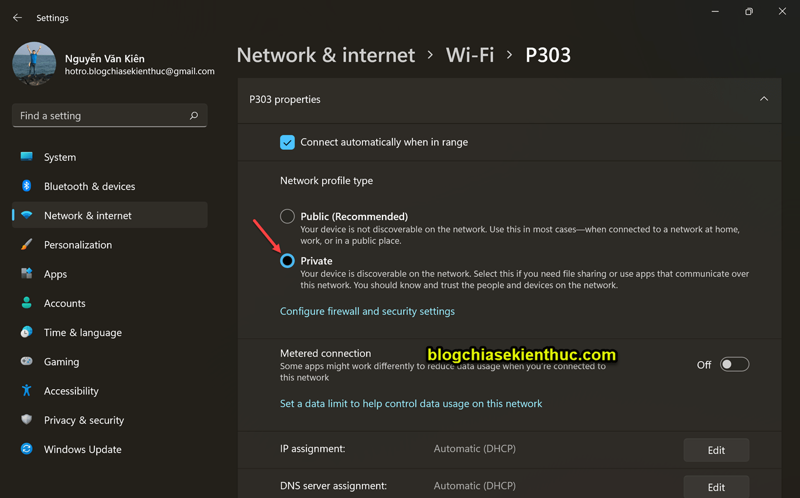The width and height of the screenshot is (800, 498).
Task: Open Accessibility settings page
Action: coord(110,391)
